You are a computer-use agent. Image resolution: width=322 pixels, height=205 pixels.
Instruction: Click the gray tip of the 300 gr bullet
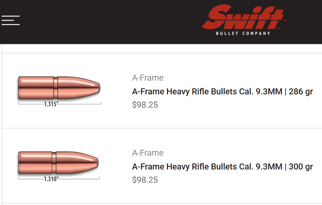tap(98, 163)
